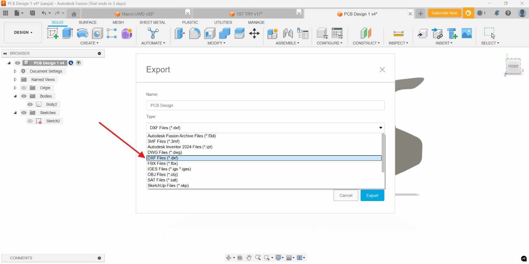Show Sketch2 using its eye icon
Screen dimensions: 529x264
[30, 121]
